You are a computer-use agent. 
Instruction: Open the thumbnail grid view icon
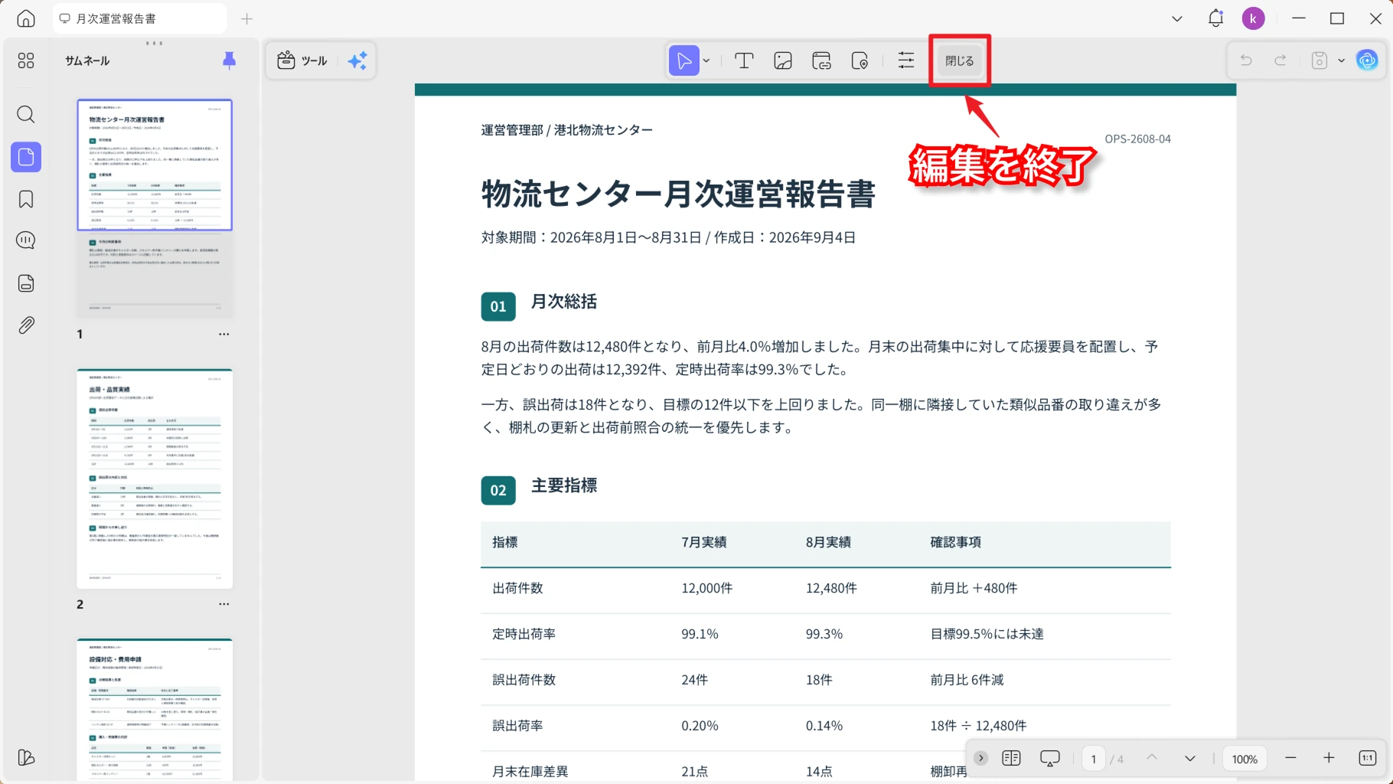[26, 60]
